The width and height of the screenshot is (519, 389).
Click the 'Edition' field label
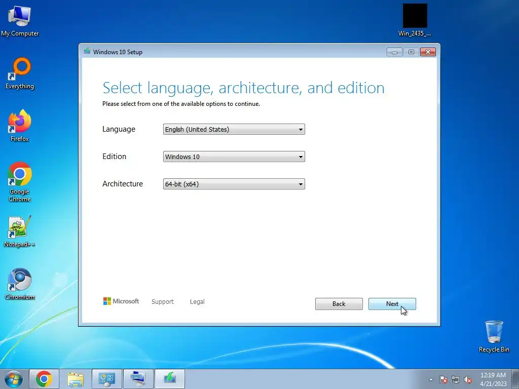click(x=114, y=157)
